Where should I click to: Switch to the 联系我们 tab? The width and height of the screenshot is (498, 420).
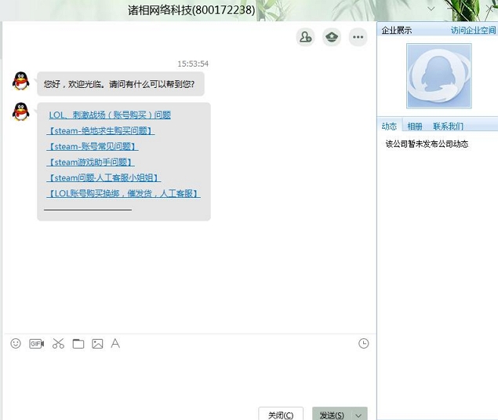[448, 126]
